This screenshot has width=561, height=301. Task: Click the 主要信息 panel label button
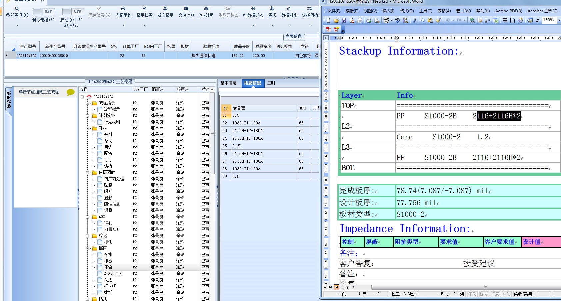[294, 37]
